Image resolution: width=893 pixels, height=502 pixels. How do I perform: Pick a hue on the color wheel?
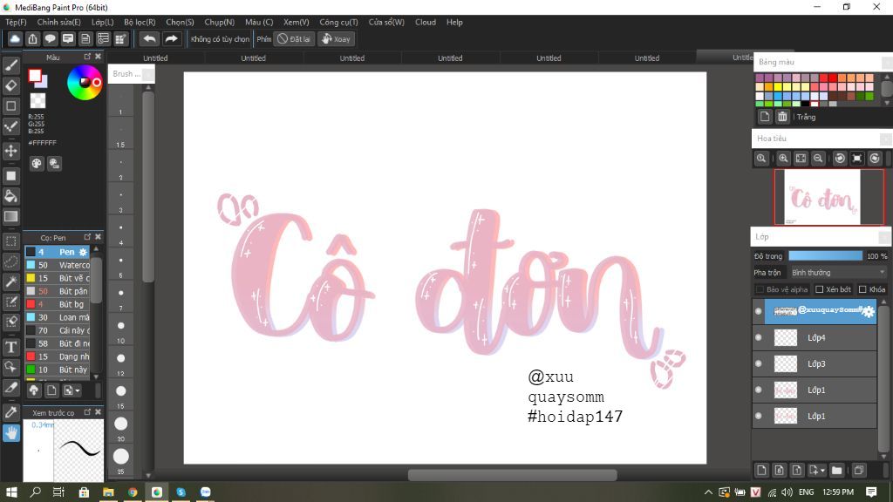(85, 82)
